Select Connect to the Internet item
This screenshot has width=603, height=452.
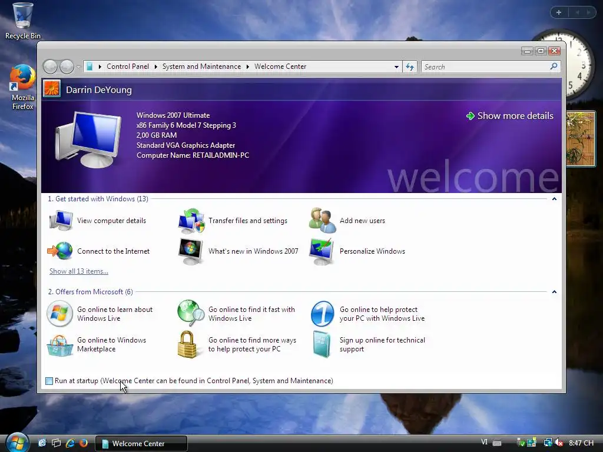pos(98,251)
